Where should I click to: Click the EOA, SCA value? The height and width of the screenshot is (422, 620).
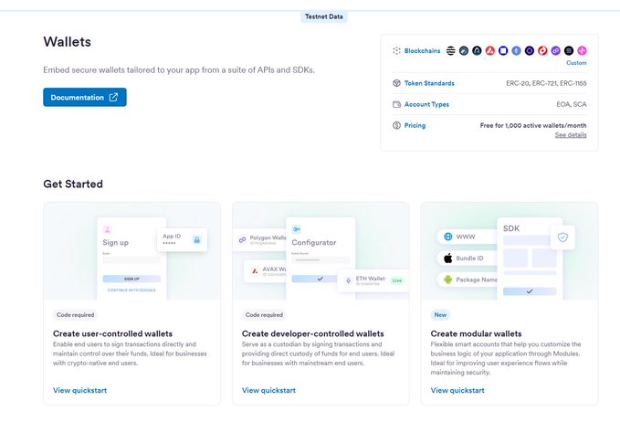tap(572, 104)
